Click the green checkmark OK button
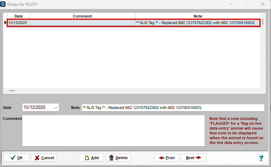Screen dimensions: 271x167 [x=16, y=158]
